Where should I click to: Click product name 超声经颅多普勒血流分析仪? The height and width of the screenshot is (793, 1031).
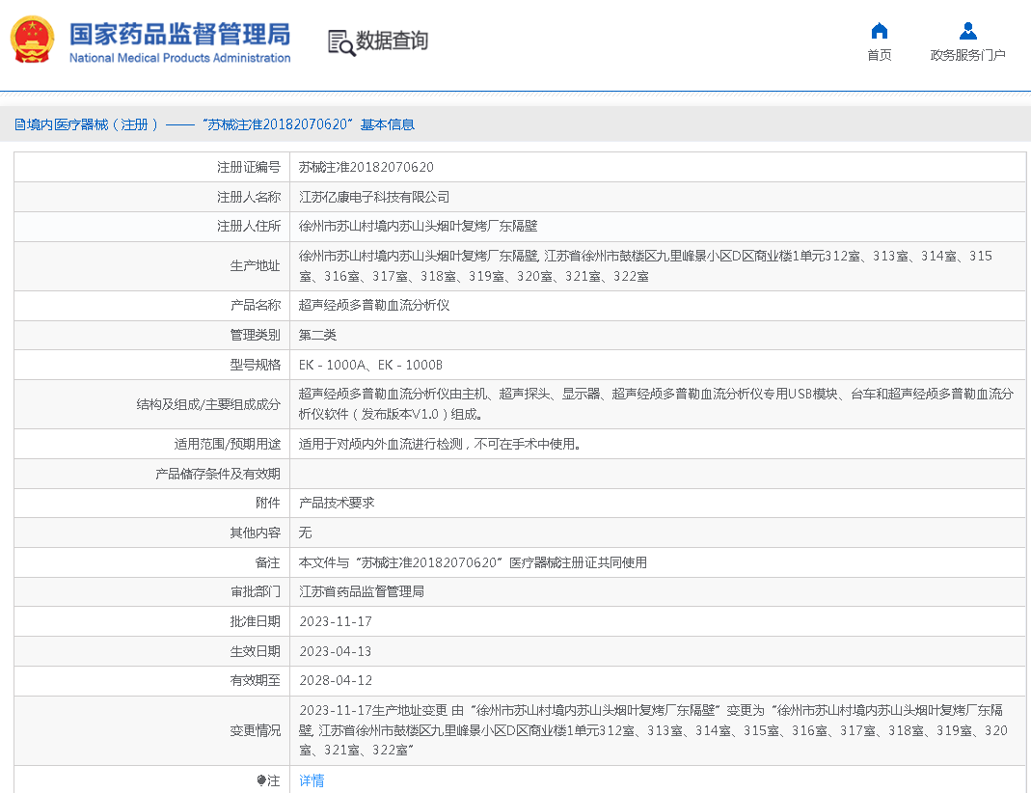coord(374,305)
